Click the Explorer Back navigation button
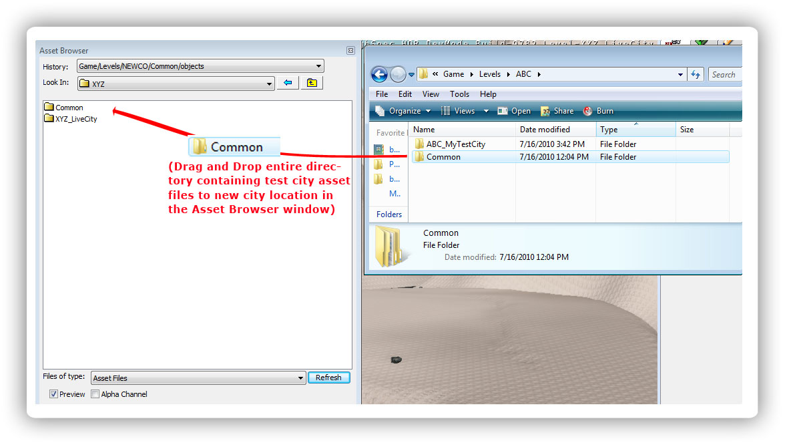The image size is (793, 445). 379,74
